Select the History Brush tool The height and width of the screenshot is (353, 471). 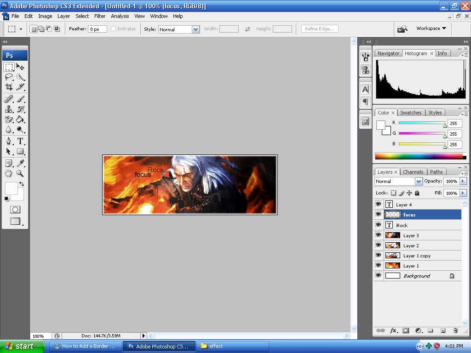(20, 109)
